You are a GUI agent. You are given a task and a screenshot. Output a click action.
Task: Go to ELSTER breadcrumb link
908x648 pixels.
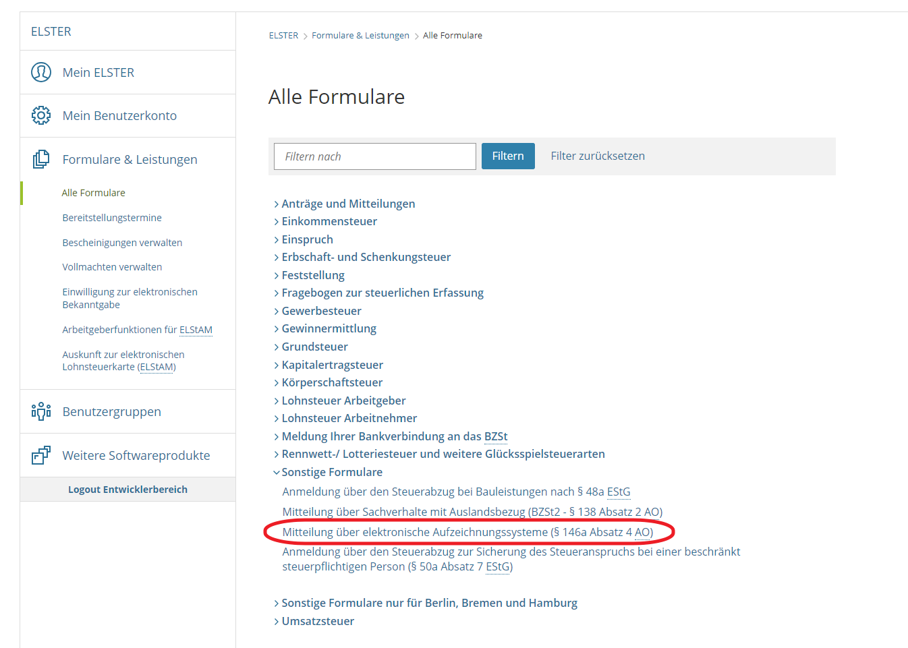283,35
